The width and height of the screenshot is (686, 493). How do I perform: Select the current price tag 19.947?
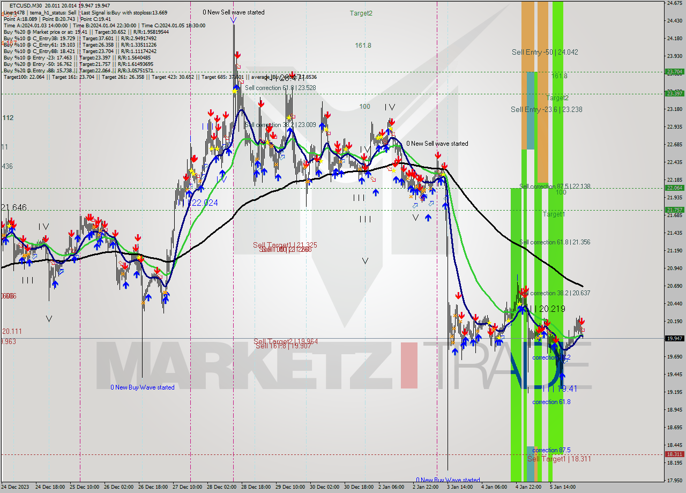(x=674, y=338)
